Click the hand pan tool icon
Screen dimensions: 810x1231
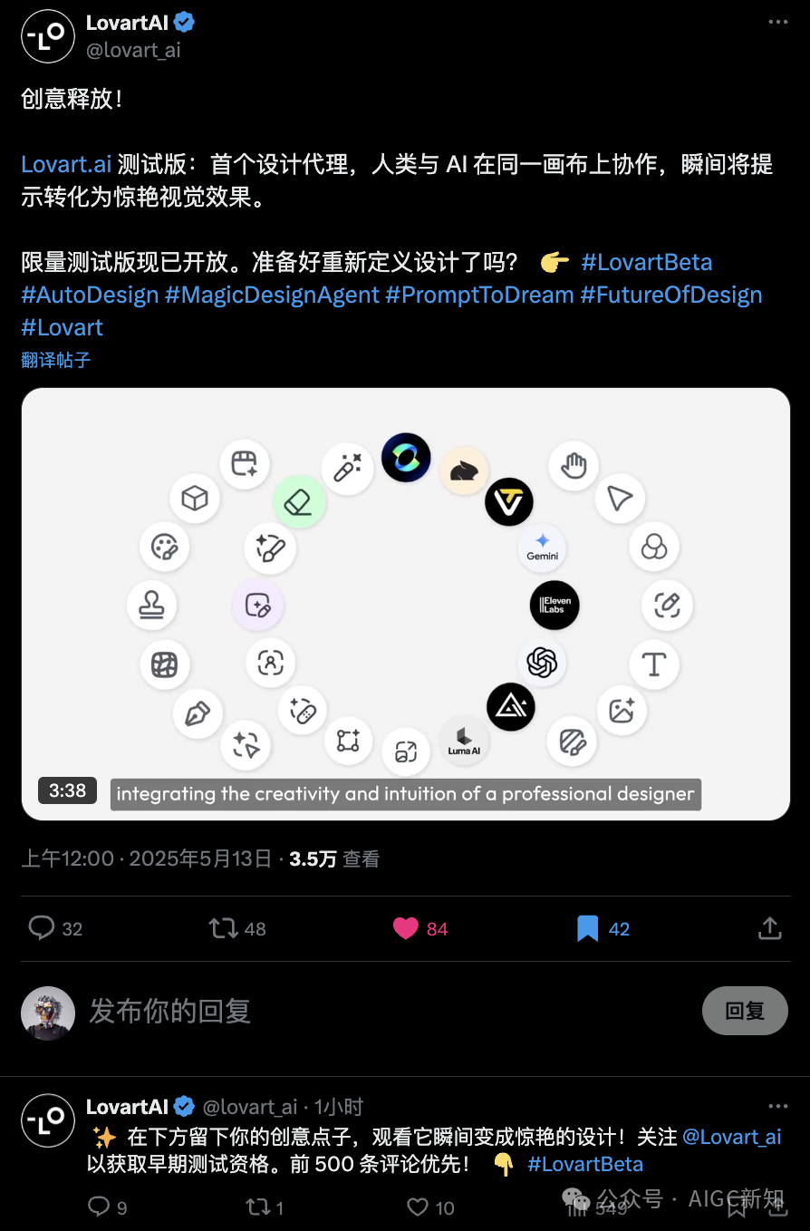(574, 466)
